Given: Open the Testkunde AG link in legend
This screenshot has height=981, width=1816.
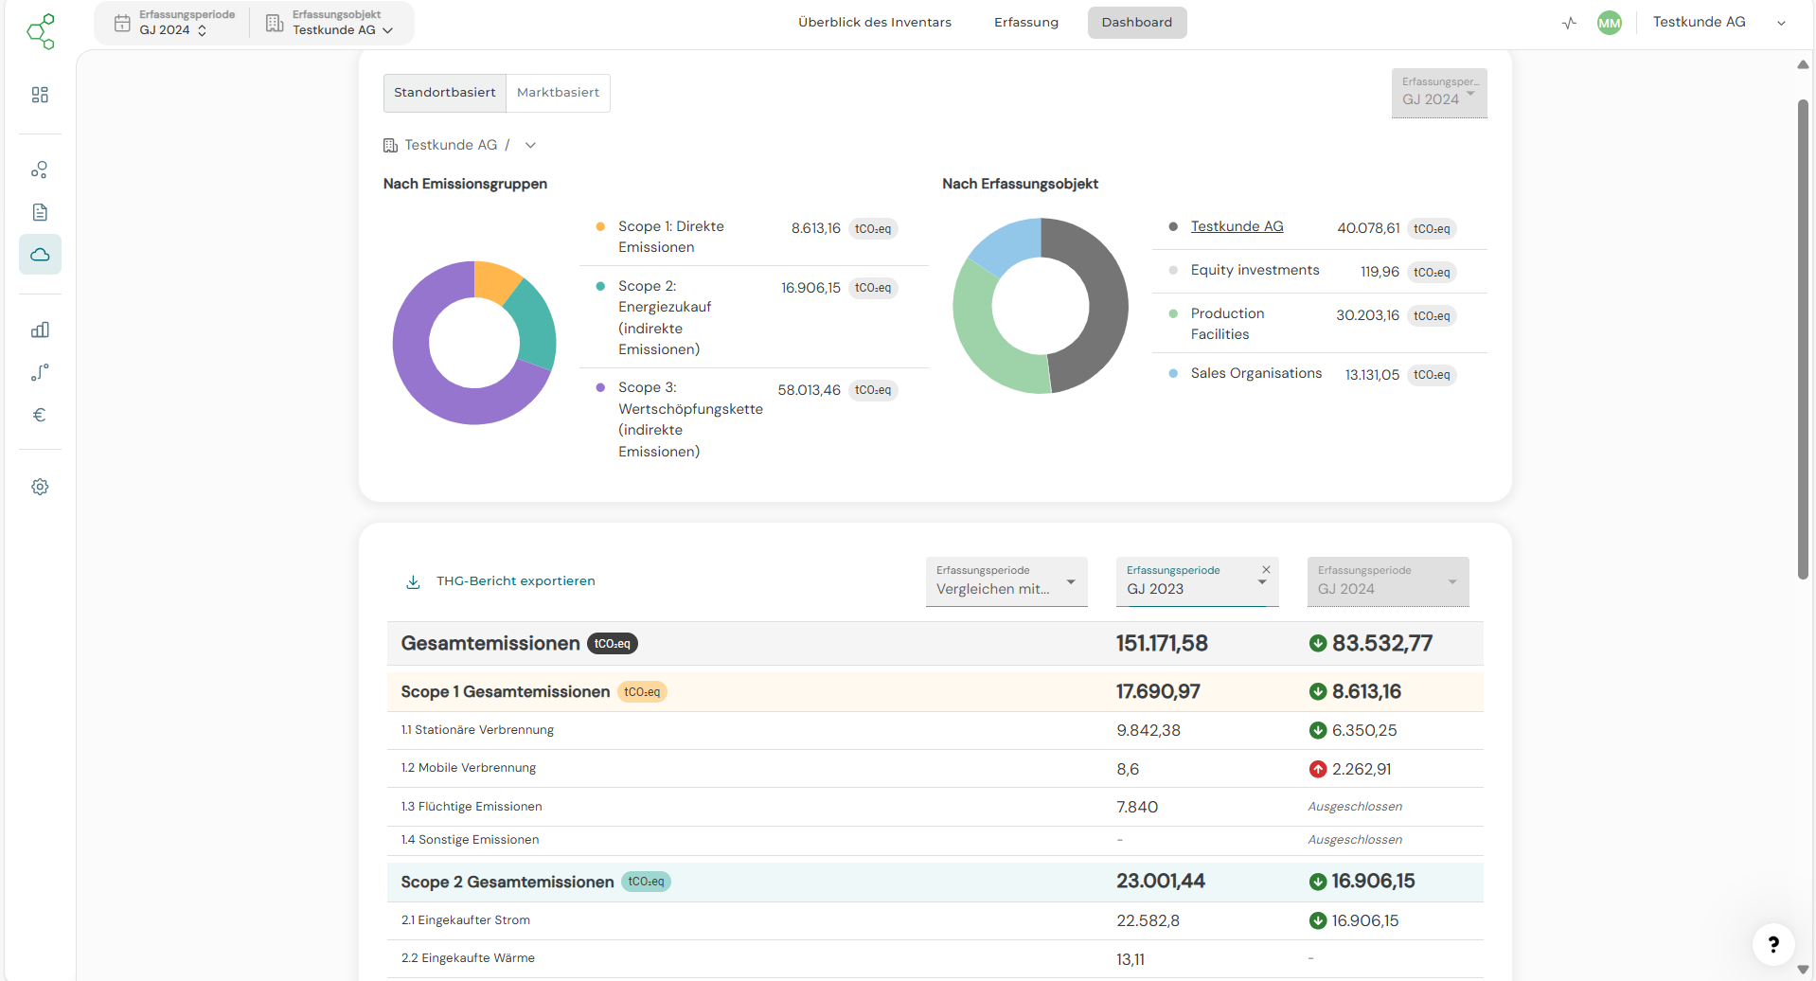Looking at the screenshot, I should click(x=1237, y=226).
